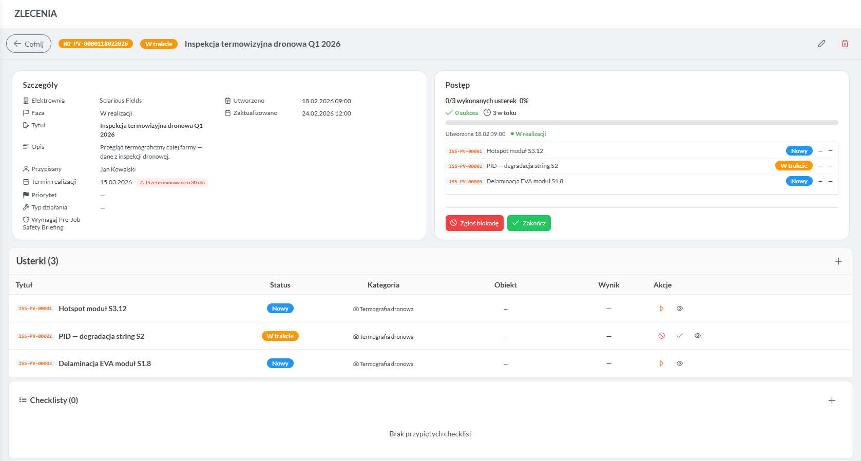861x461 pixels.
Task: Click the WO-PV-0000118022026 order ID badge
Action: pyautogui.click(x=95, y=44)
